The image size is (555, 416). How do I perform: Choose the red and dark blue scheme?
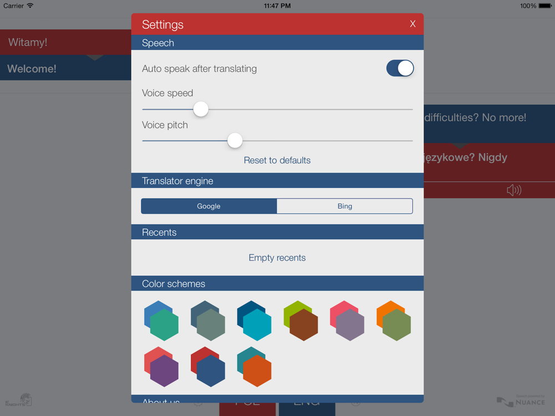coord(208,367)
